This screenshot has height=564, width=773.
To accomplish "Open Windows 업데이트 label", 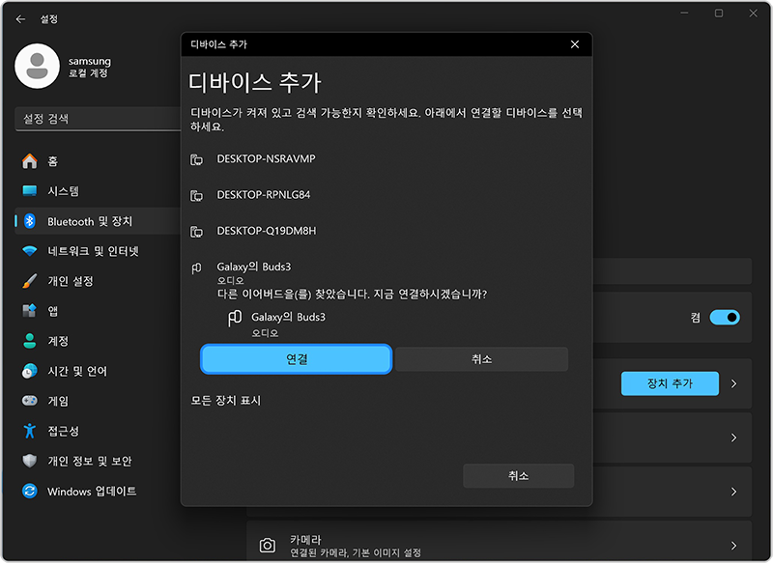I will tap(92, 492).
